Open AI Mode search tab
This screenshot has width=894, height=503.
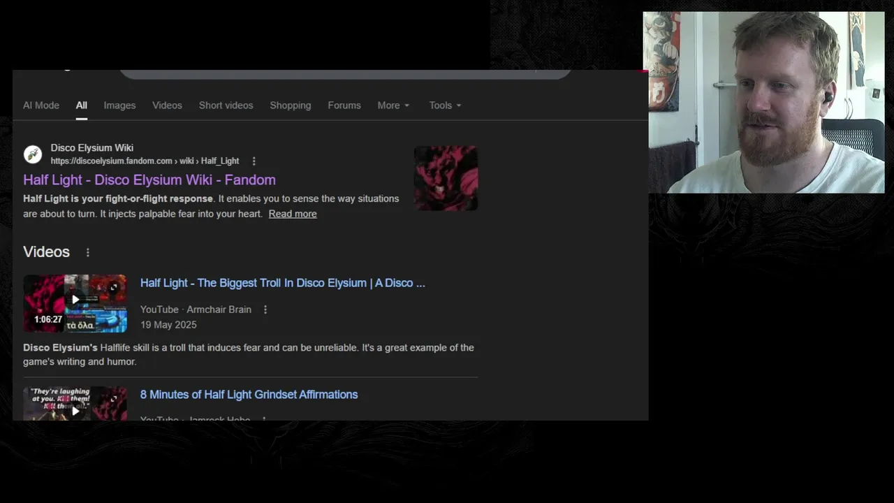tap(41, 105)
